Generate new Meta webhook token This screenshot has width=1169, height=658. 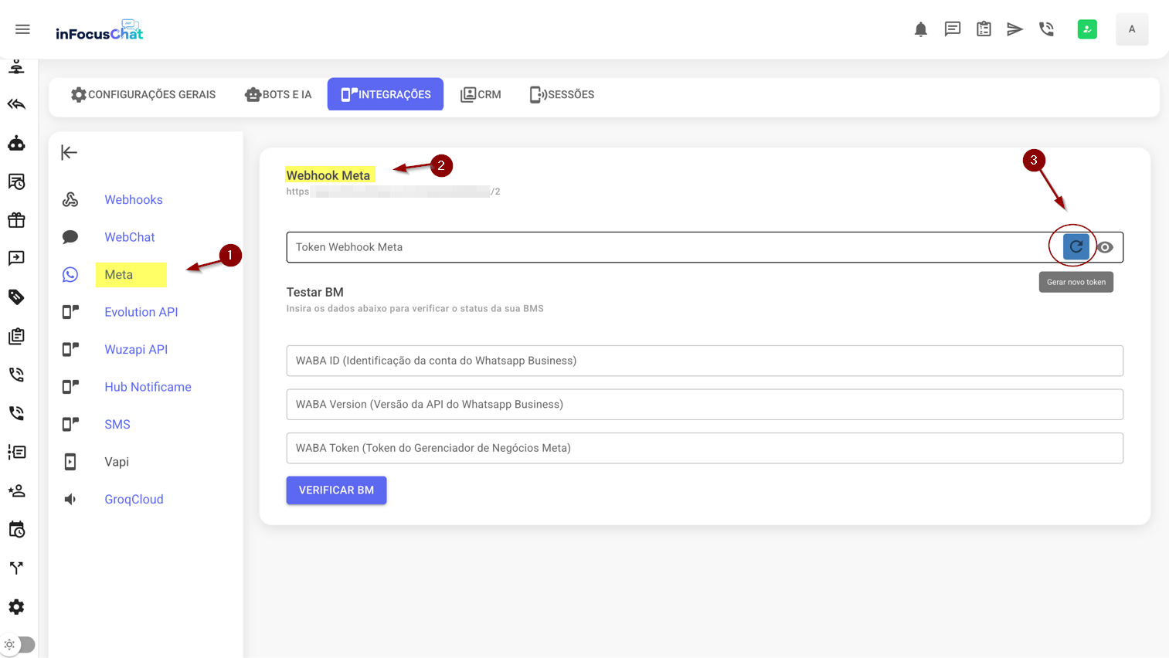tap(1076, 247)
